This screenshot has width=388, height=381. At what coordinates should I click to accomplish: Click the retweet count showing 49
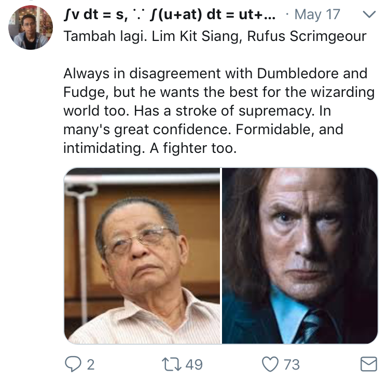point(193,365)
